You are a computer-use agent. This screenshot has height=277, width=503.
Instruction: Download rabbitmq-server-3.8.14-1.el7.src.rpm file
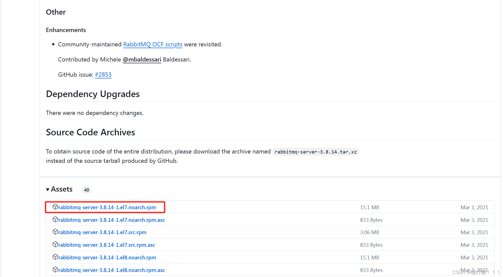102,232
